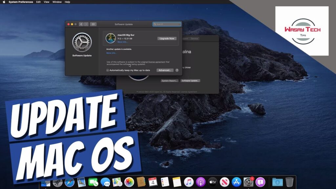Open the View menu in menu bar

pyautogui.click(x=47, y=2)
